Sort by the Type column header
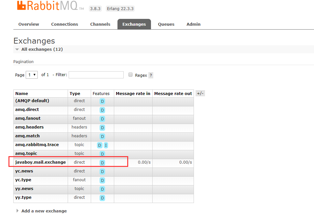This screenshot has height=217, width=314. [75, 93]
